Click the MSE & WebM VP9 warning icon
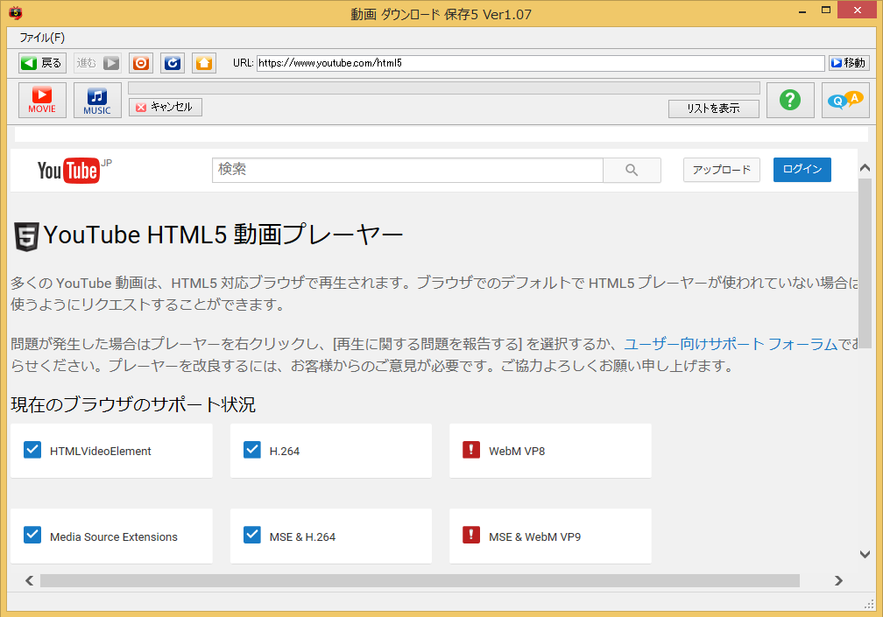Image resolution: width=883 pixels, height=617 pixels. click(x=470, y=535)
